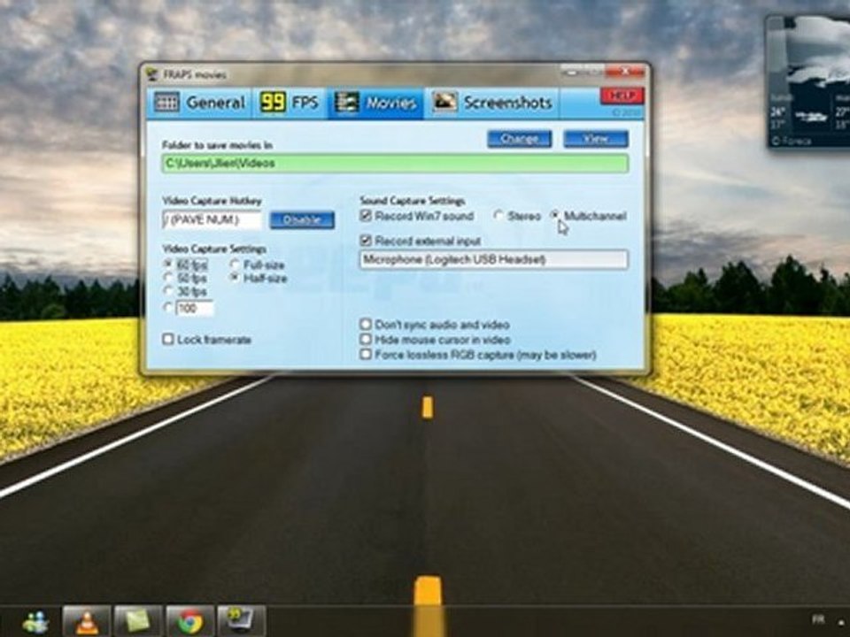Click the yellow 99 FPS icon
Screen dimensions: 850x637
[273, 103]
